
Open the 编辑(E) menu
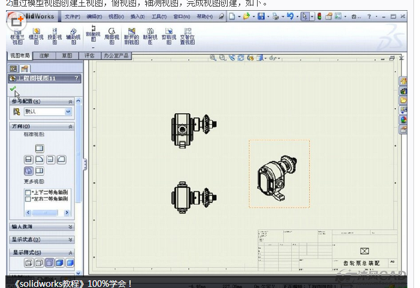(94, 17)
